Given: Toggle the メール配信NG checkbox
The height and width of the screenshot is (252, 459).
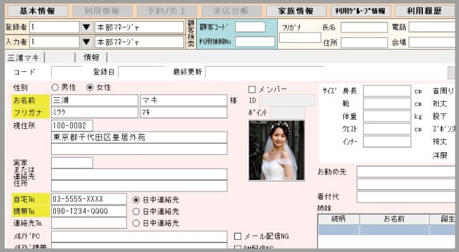Looking at the screenshot, I should pyautogui.click(x=238, y=236).
